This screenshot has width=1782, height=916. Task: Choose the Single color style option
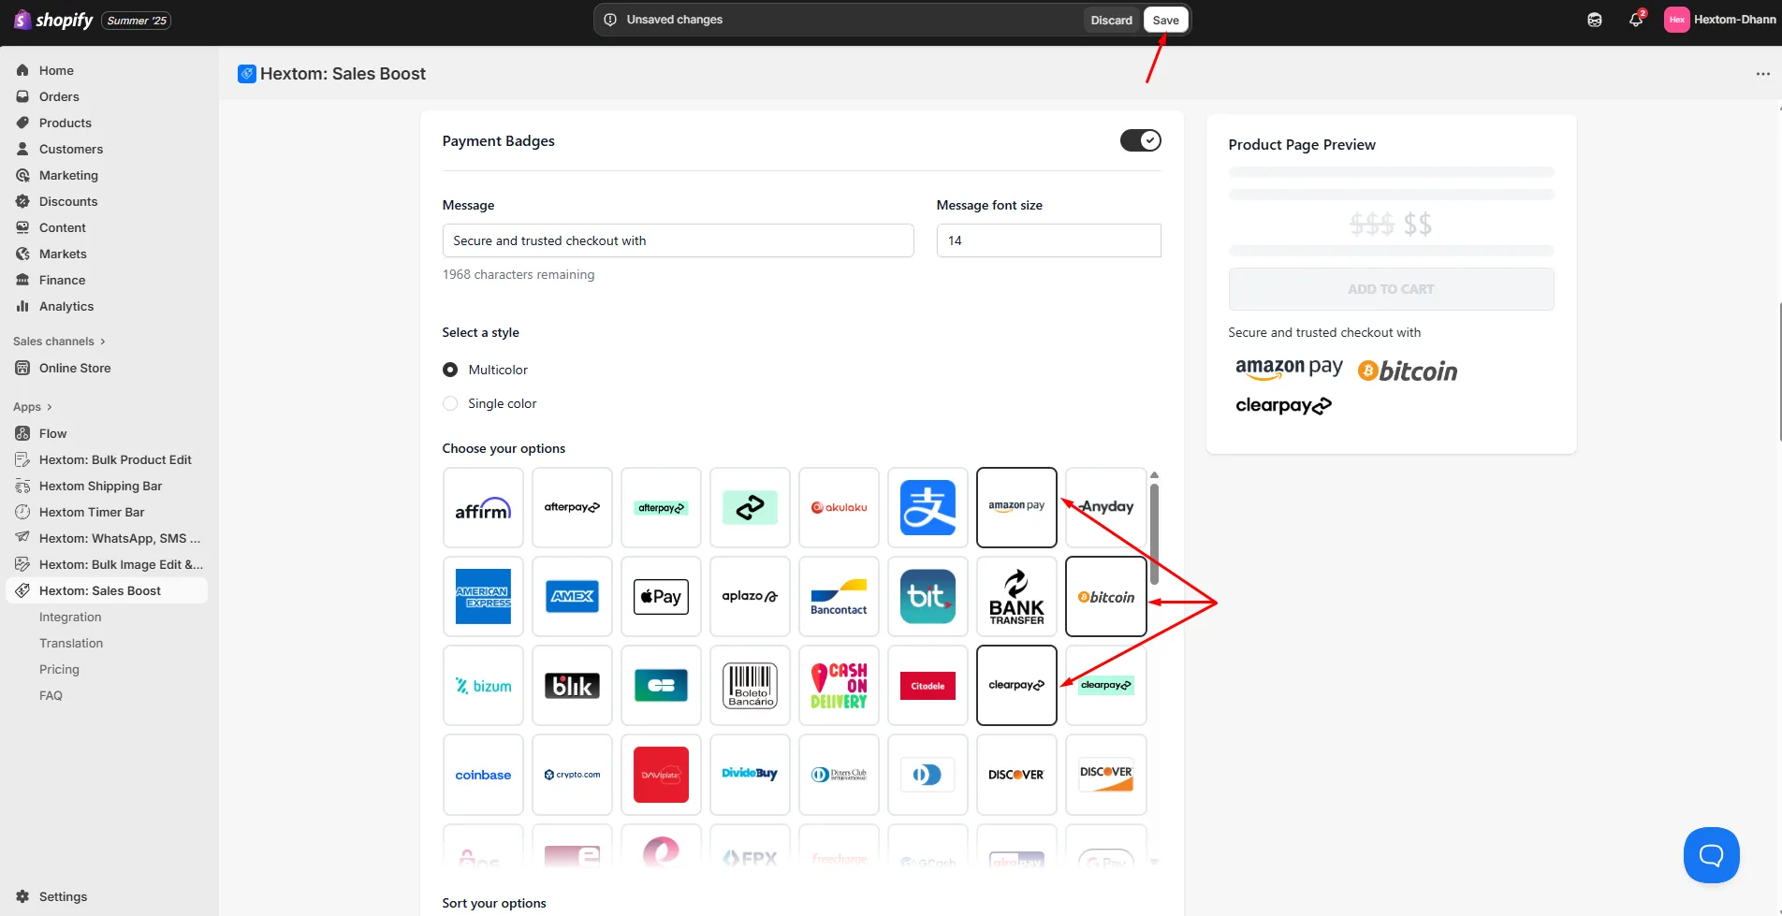pos(450,403)
